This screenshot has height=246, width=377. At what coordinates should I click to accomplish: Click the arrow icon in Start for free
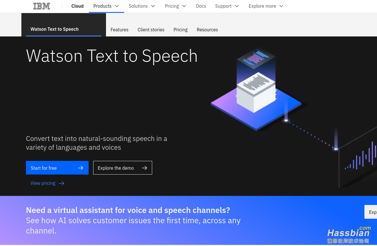coord(81,168)
